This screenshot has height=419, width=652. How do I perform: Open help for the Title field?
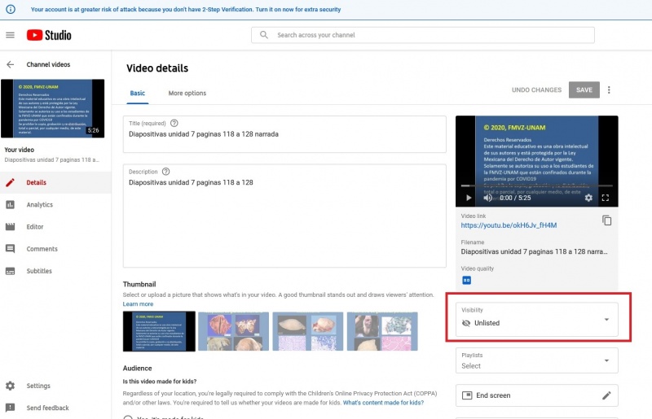coord(174,123)
